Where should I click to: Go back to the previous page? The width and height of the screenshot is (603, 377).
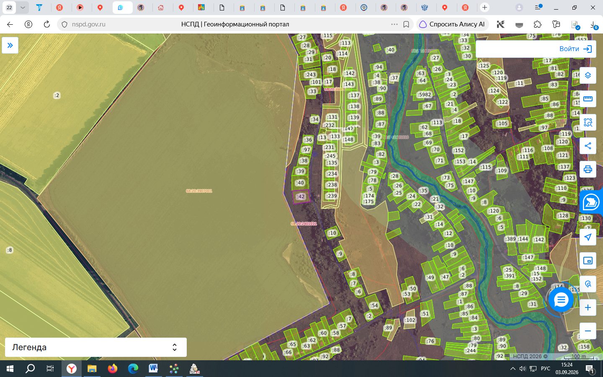(x=10, y=24)
